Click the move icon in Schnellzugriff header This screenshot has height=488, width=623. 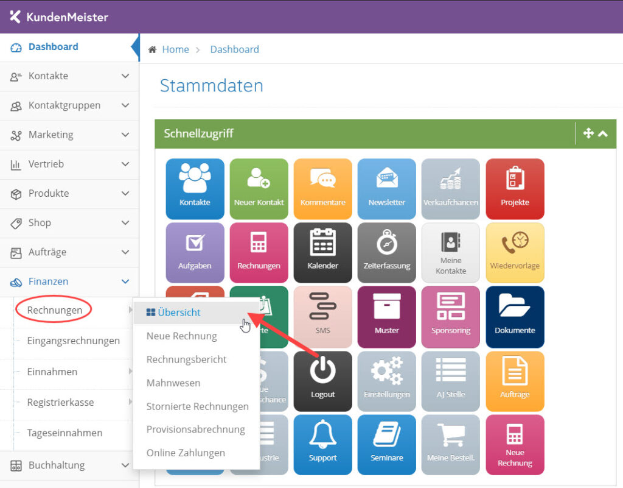coord(588,133)
